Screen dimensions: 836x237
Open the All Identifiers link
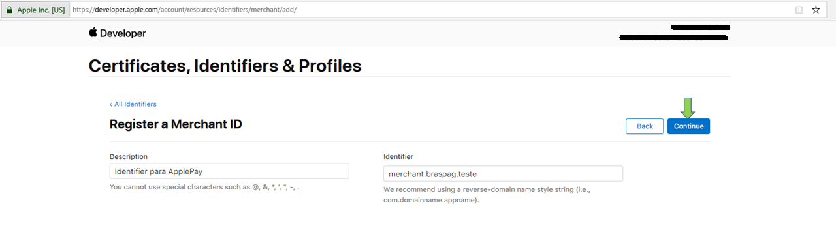pyautogui.click(x=133, y=104)
